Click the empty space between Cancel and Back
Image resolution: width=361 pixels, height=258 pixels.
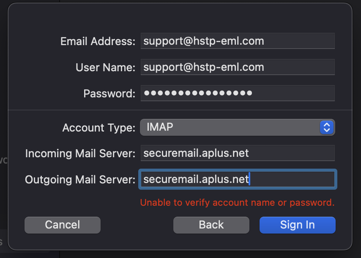pos(137,225)
